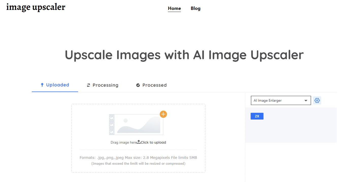
Task: Select the 2X upscale option
Action: (257, 116)
